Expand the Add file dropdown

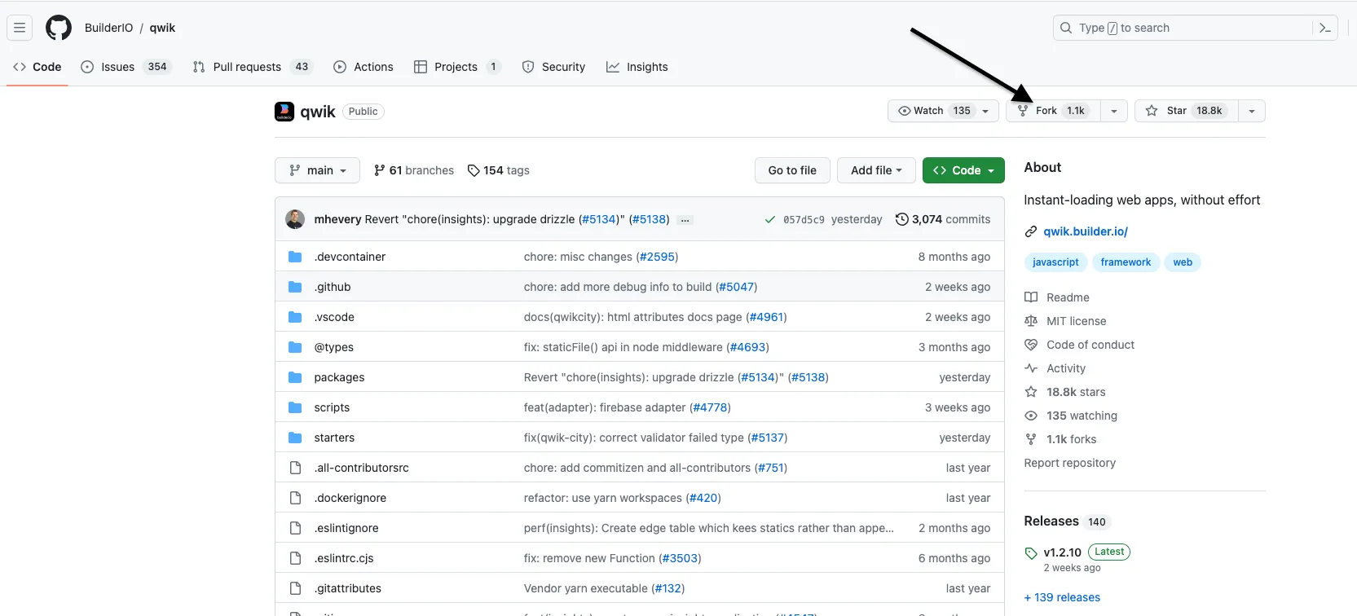[877, 170]
